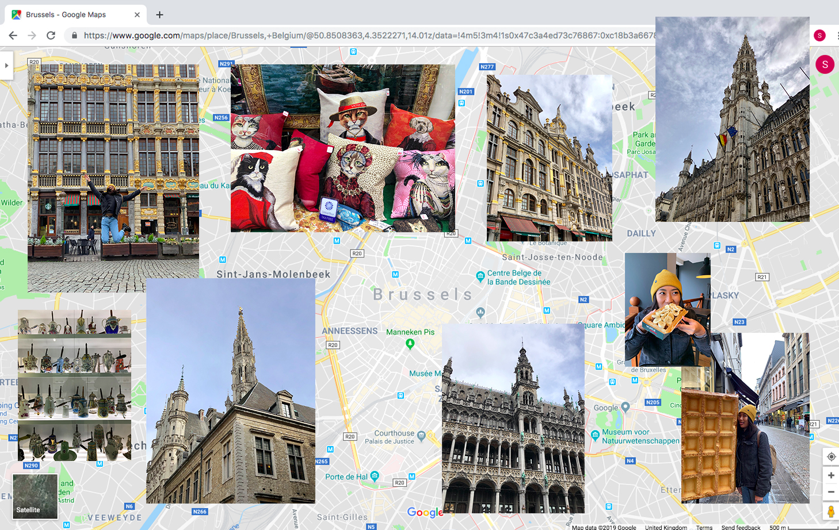Expand the side panel arrow
Image resolution: width=839 pixels, height=530 pixels.
coord(6,66)
